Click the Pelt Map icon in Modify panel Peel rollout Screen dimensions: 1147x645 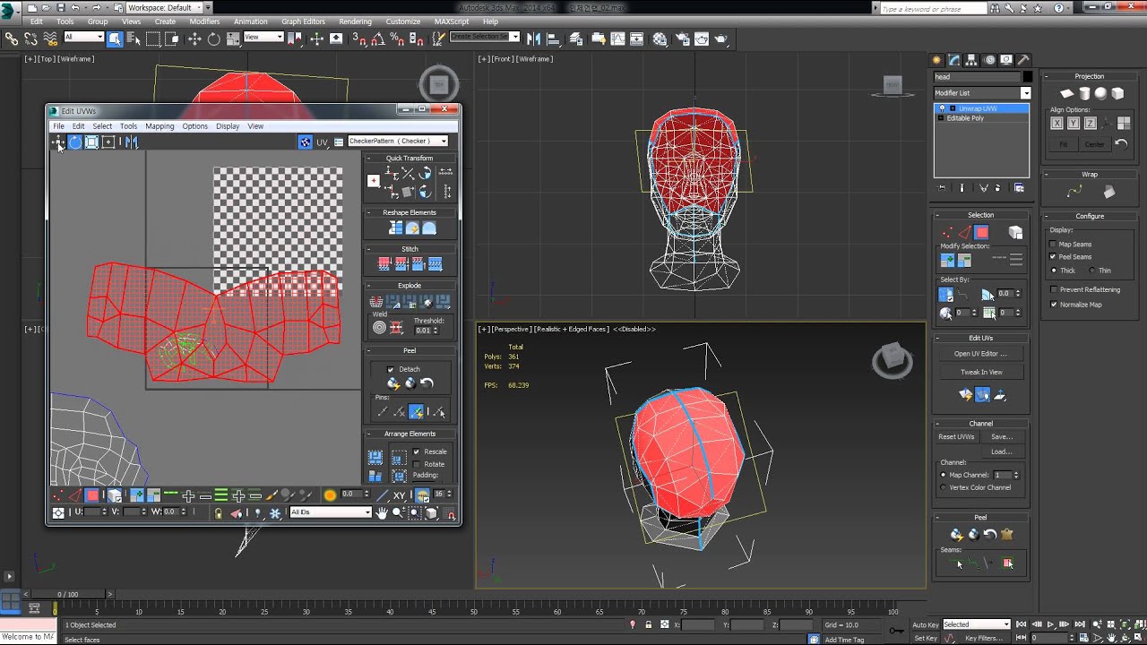(1006, 535)
